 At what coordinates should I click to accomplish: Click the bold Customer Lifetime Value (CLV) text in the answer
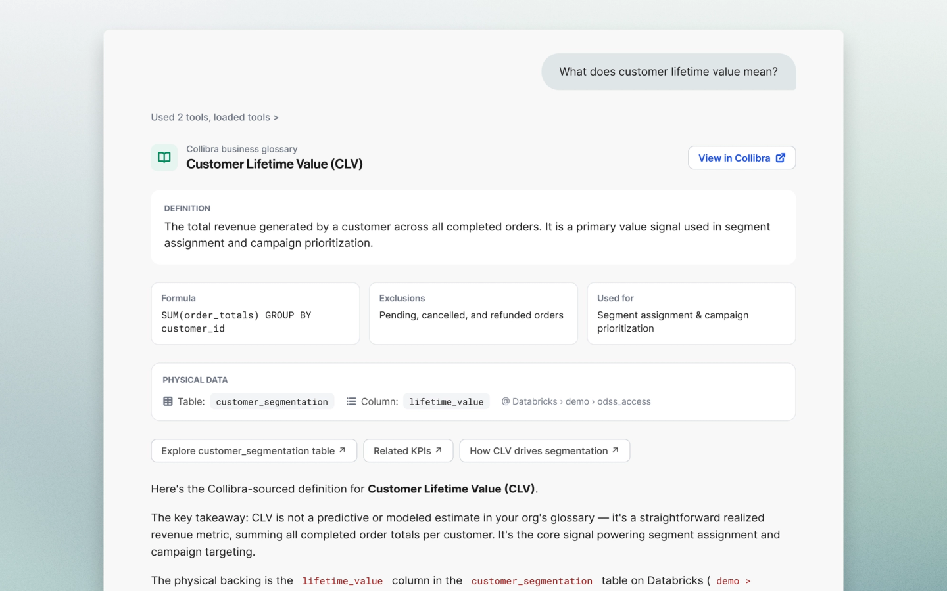(451, 489)
